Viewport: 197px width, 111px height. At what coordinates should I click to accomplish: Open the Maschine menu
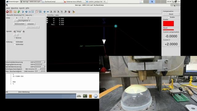click(14, 8)
